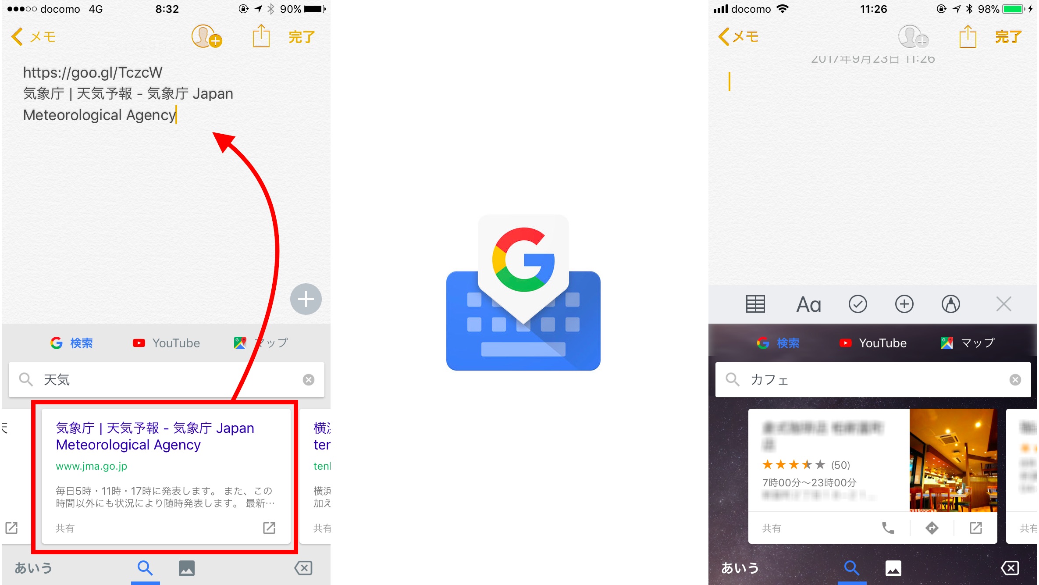This screenshot has width=1039, height=585.
Task: Click 共有 share button on weather result
Action: (64, 528)
